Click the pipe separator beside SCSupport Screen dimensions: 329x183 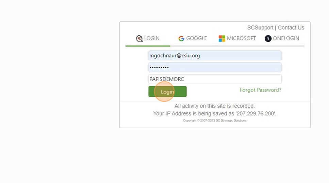[276, 28]
